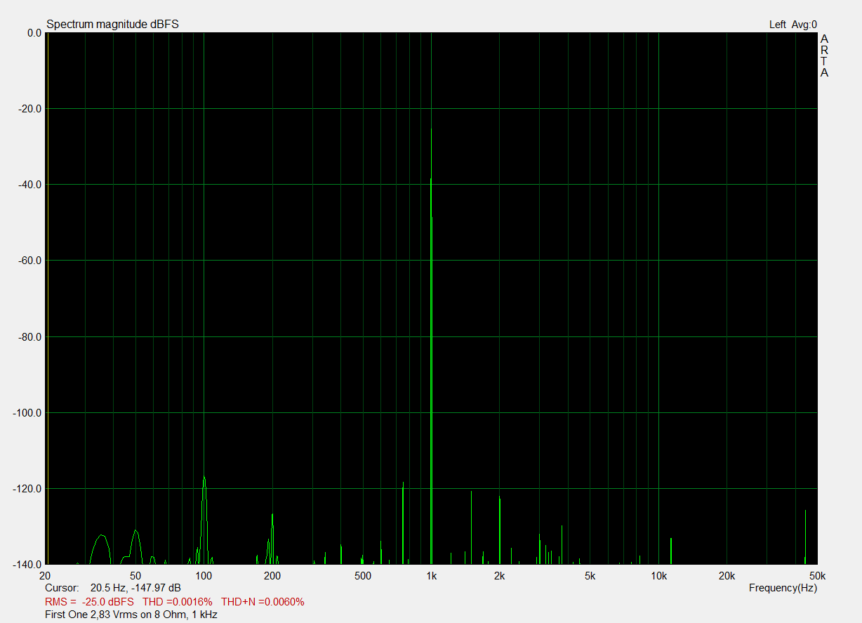Viewport: 862px width, 623px height.
Task: Click the '10k' frequency axis label
Action: click(x=658, y=576)
